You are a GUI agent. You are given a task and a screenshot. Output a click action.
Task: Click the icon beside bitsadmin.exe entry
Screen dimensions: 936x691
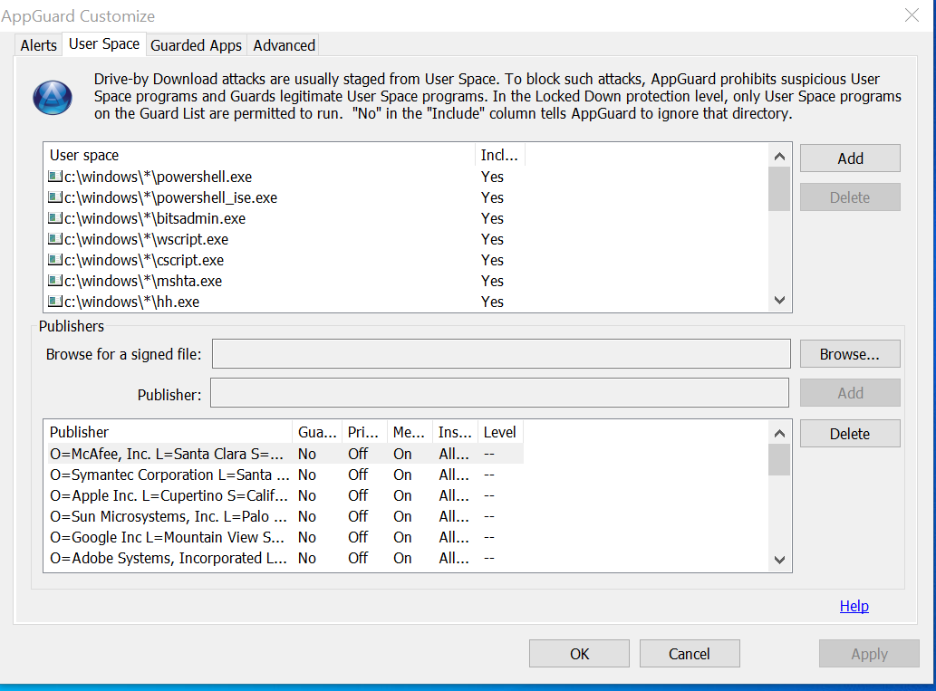click(x=55, y=218)
